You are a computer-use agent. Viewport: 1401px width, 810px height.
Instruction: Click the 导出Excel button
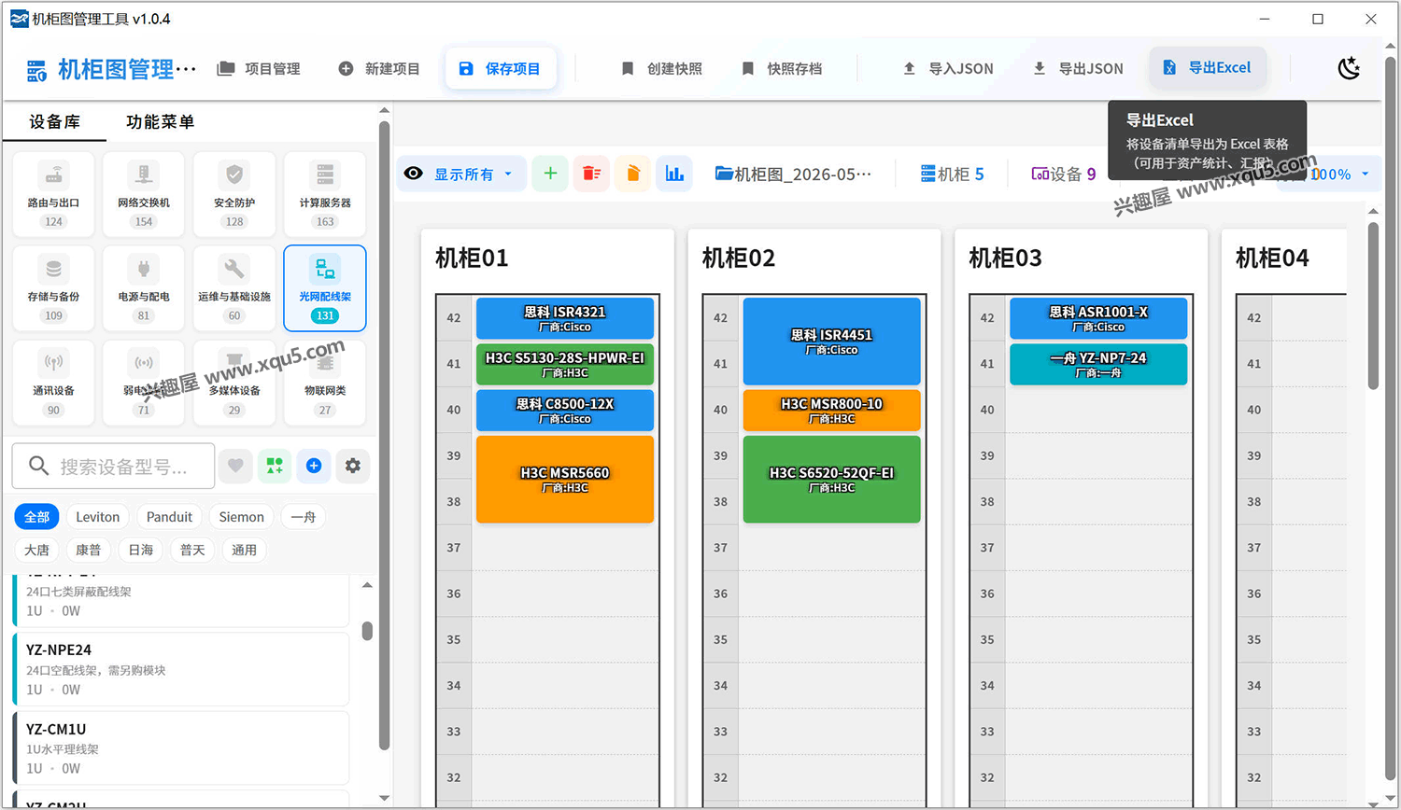(x=1208, y=68)
